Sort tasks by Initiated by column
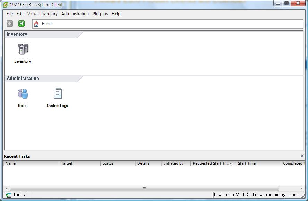Image resolution: width=308 pixels, height=201 pixels. click(x=176, y=163)
